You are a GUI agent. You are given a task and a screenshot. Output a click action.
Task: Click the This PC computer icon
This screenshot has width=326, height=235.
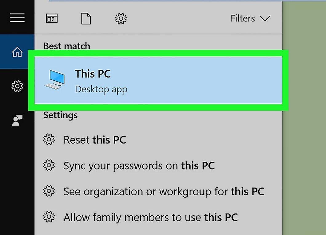(55, 80)
